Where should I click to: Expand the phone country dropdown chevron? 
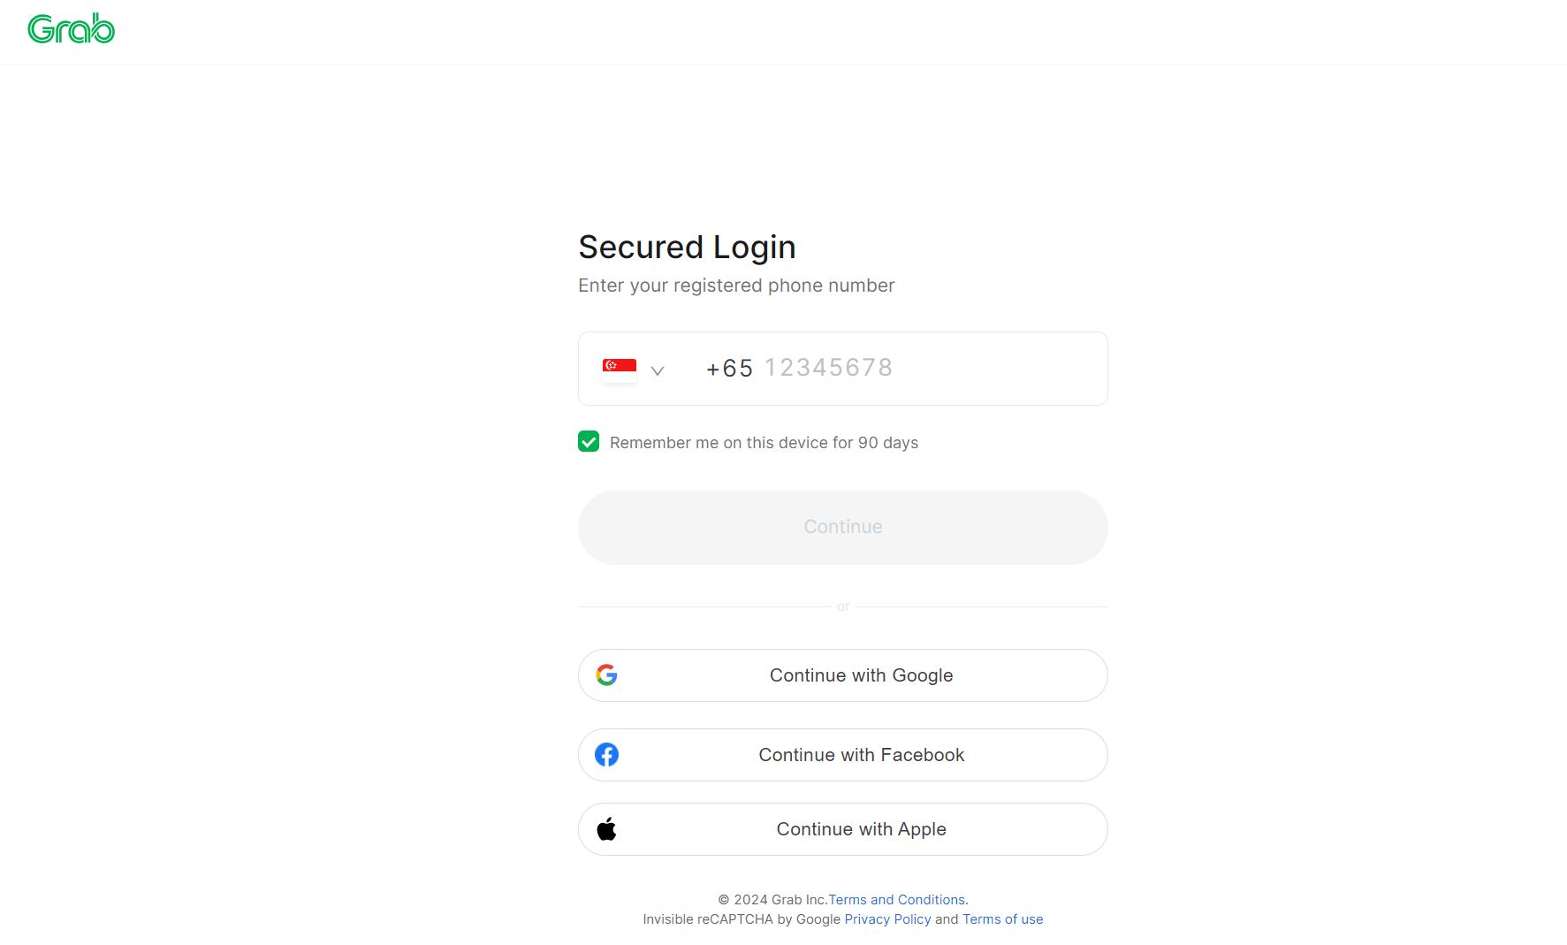(x=658, y=370)
